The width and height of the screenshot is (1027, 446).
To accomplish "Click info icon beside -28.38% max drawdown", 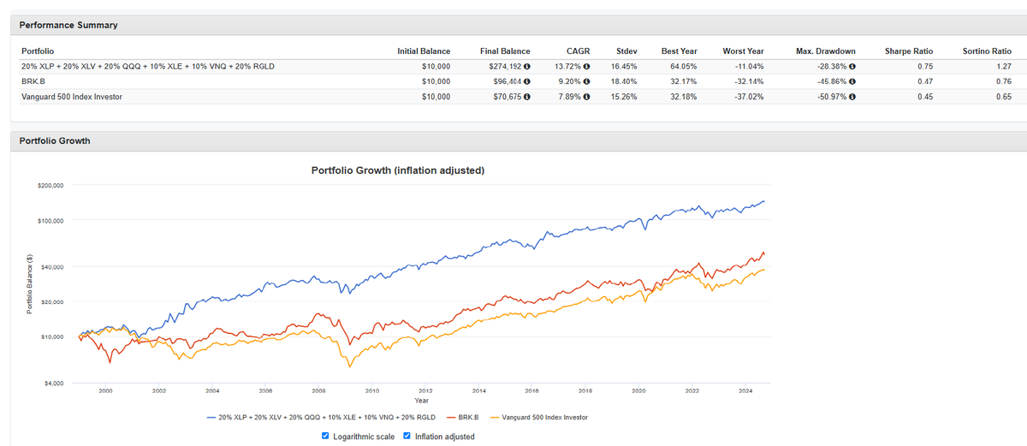I will 852,67.
